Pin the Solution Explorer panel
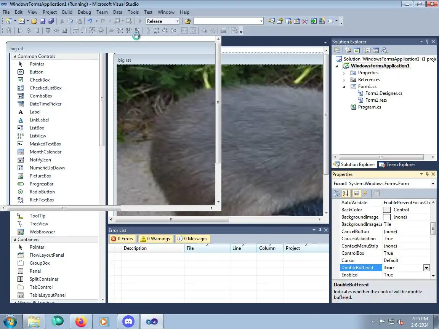439x329 pixels. pos(427,42)
